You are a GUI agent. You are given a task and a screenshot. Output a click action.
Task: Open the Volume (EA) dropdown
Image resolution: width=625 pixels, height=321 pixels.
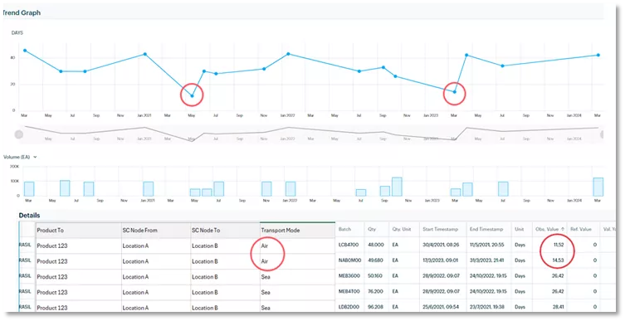(20, 157)
